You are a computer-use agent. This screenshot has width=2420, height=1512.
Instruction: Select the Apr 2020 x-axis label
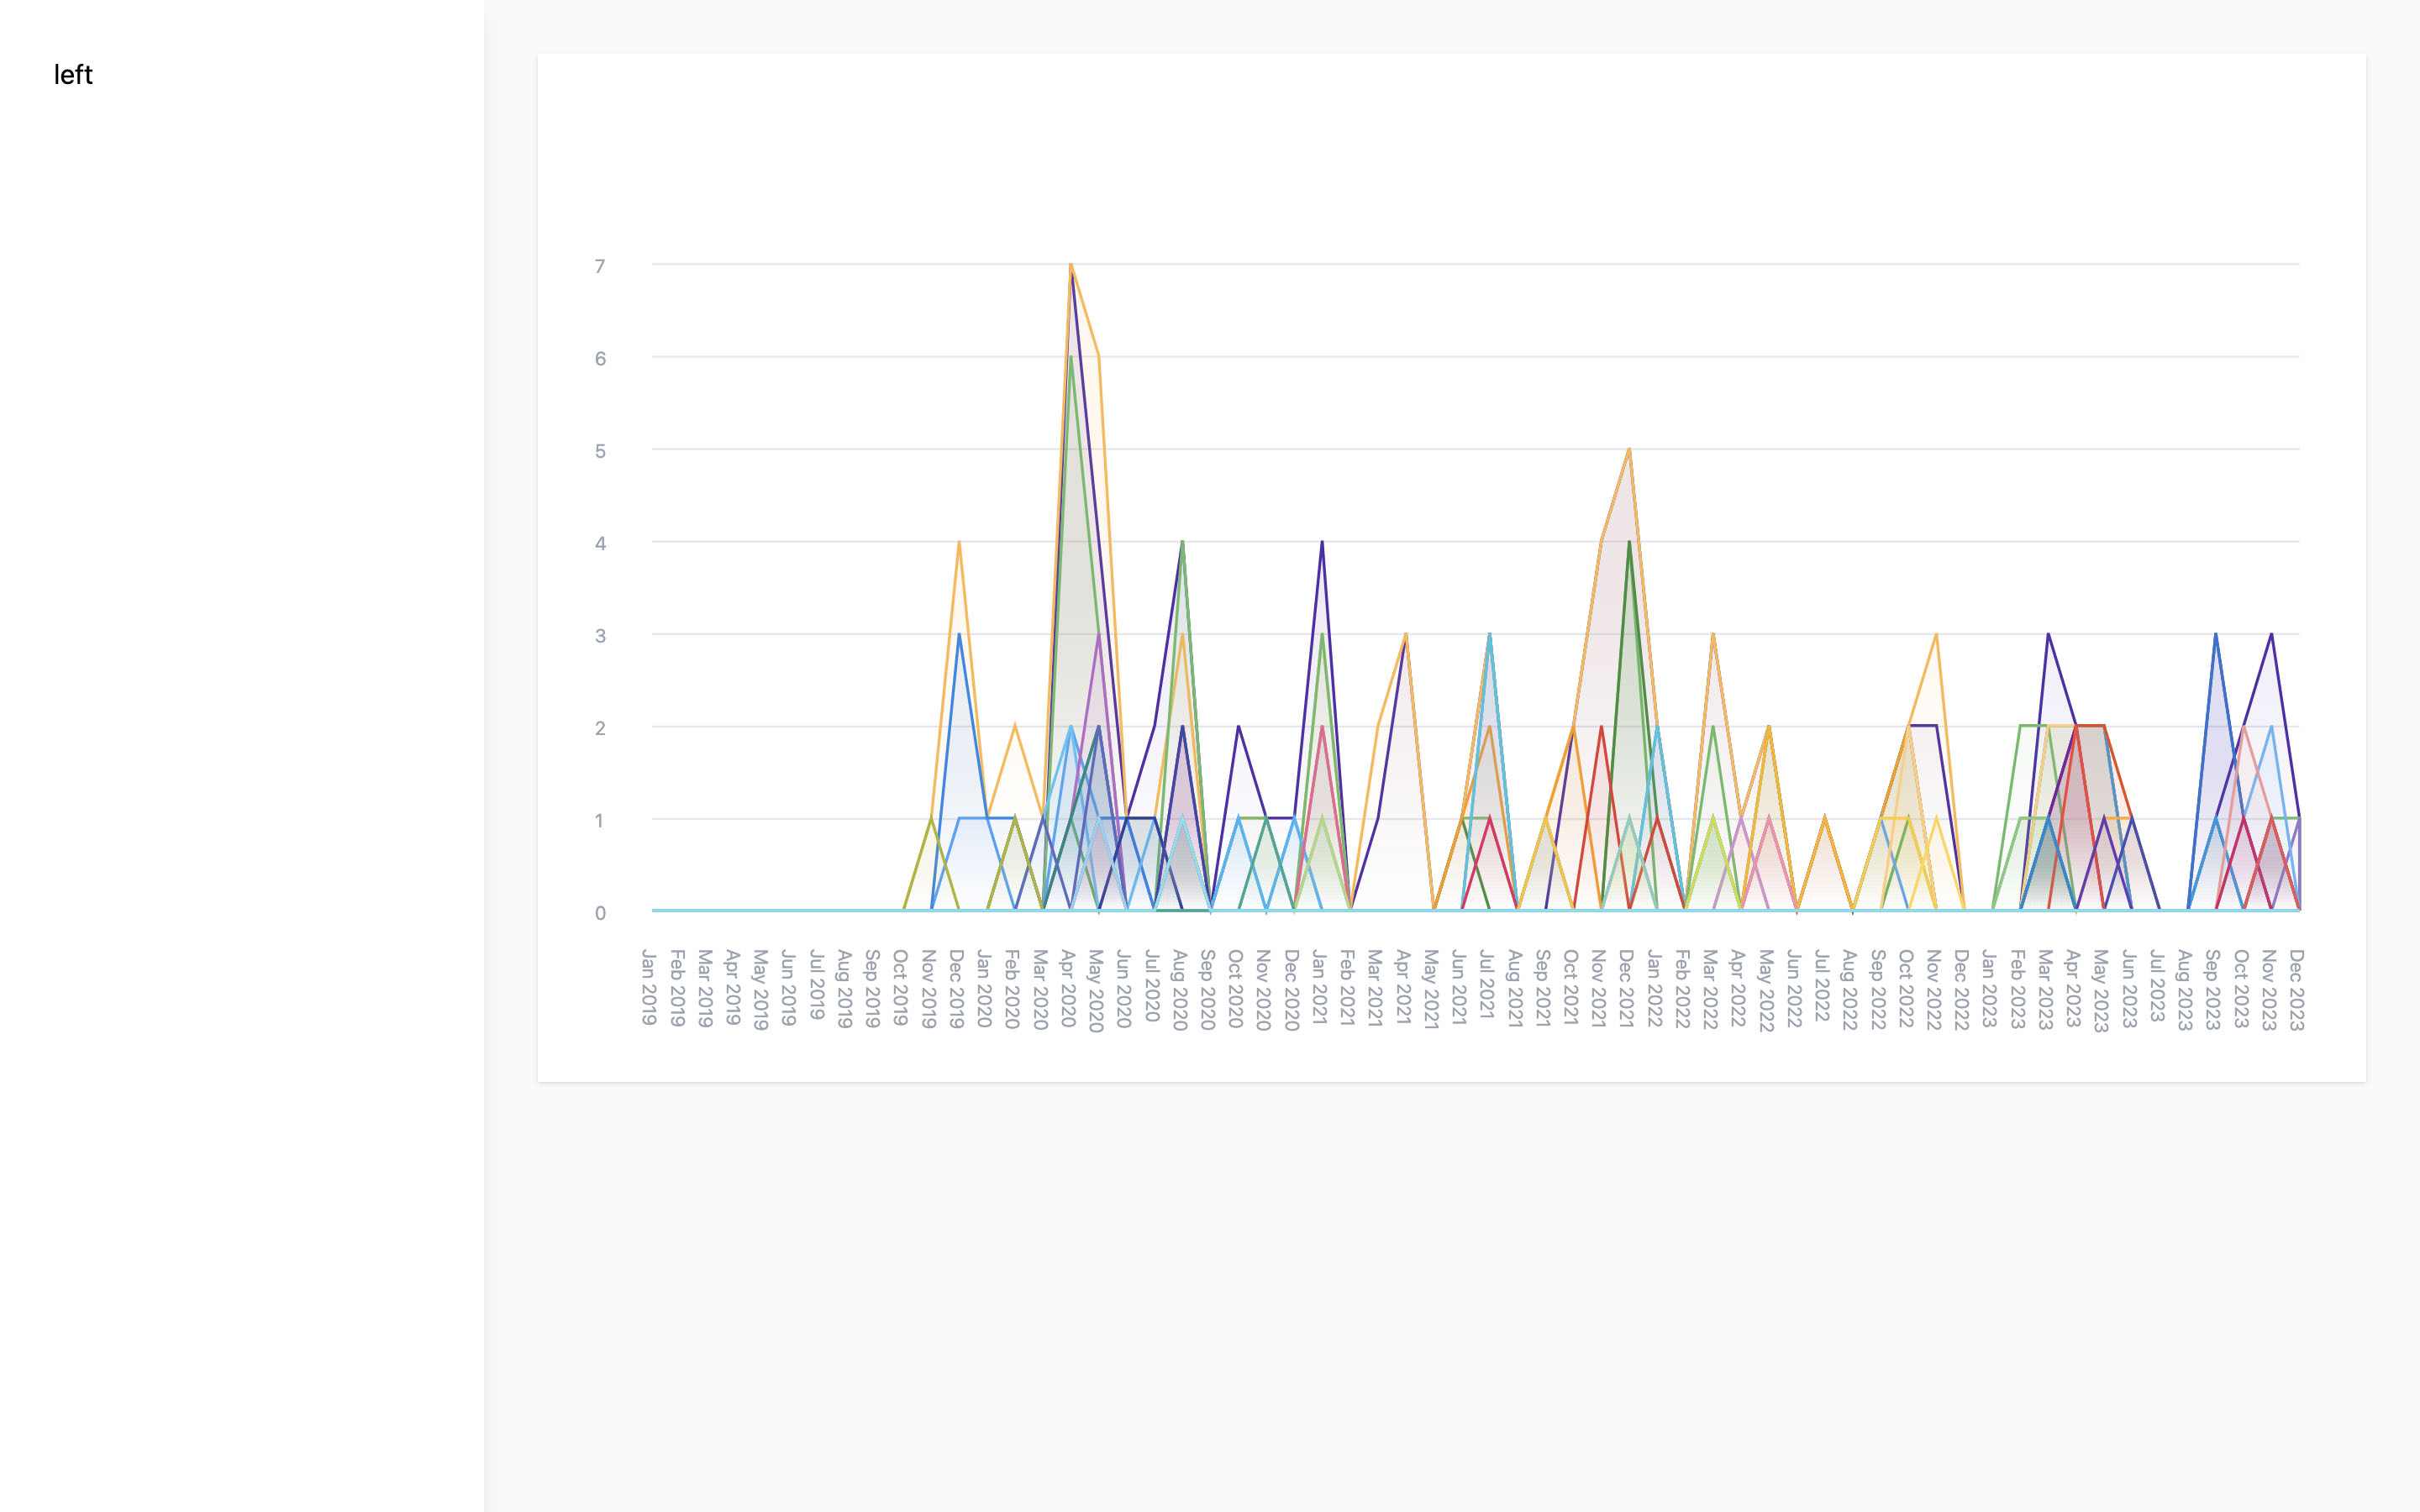[x=1068, y=988]
